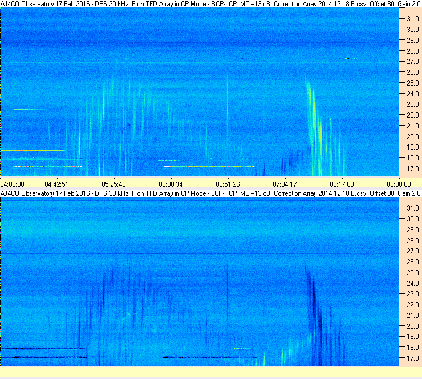Click the LCP-RCP spectrogram title text

tap(210, 193)
